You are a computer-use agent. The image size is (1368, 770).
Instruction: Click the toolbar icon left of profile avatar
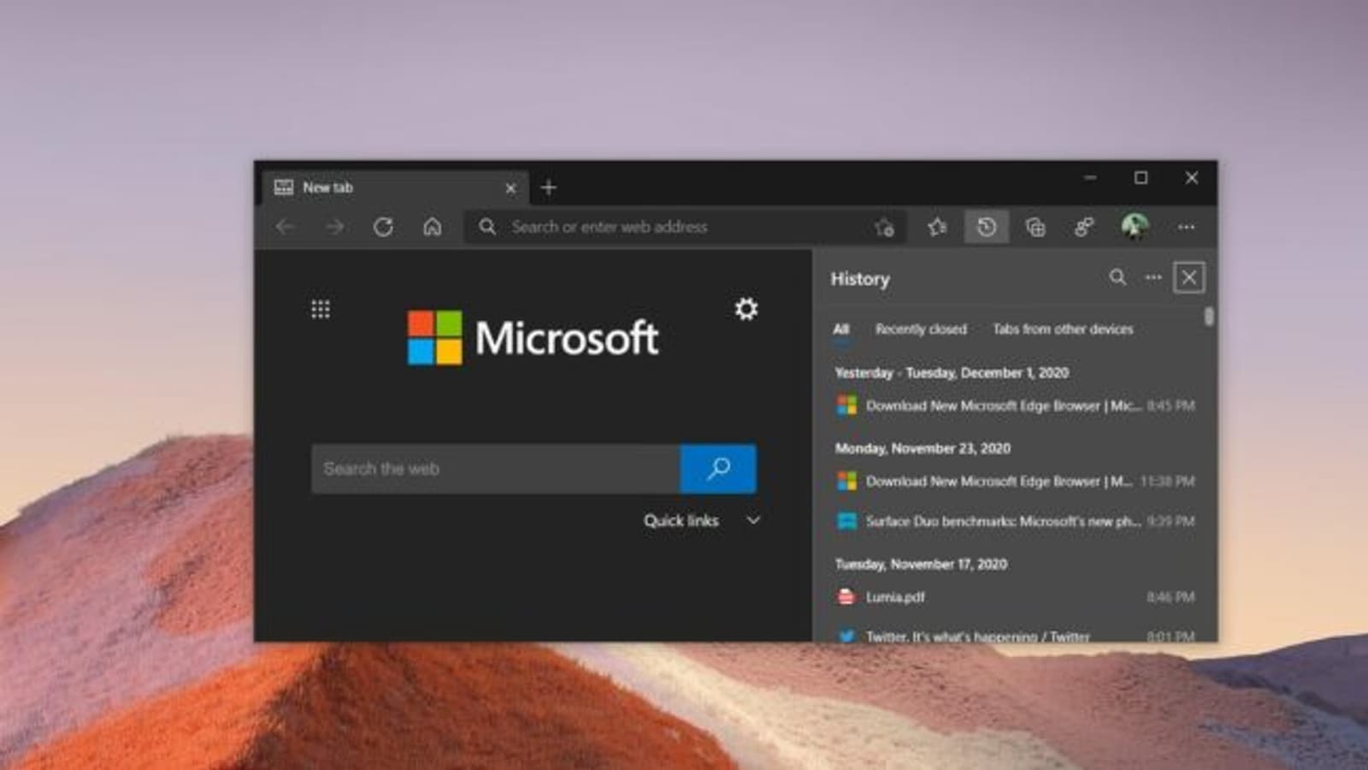pyautogui.click(x=1084, y=227)
